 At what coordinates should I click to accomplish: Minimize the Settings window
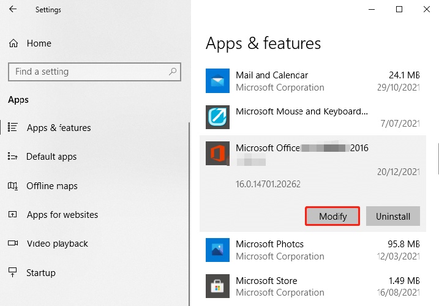point(372,10)
